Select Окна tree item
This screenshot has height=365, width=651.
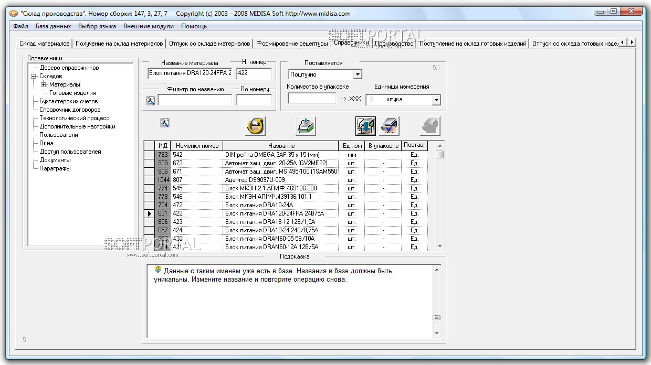pyautogui.click(x=46, y=143)
